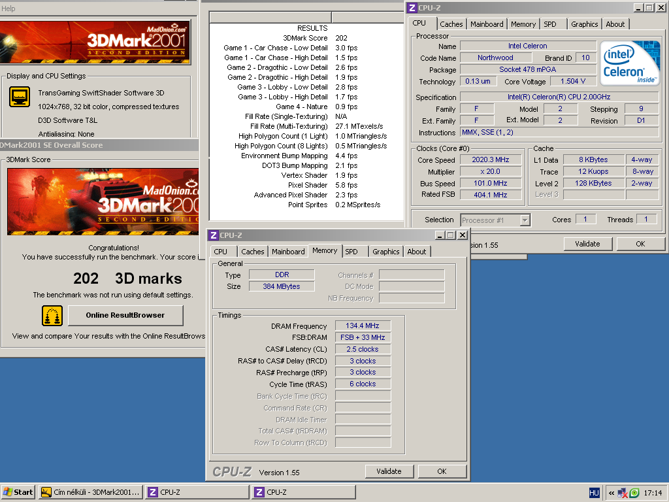Click the '3DMark Score 202' results row
This screenshot has width=669, height=502.
[x=306, y=38]
